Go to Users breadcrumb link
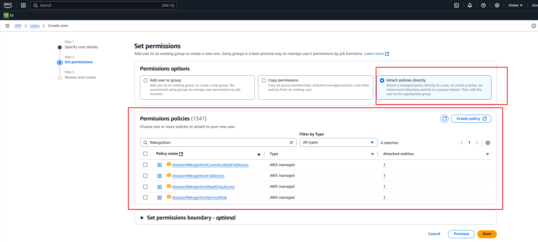This screenshot has width=538, height=242. pyautogui.click(x=35, y=26)
